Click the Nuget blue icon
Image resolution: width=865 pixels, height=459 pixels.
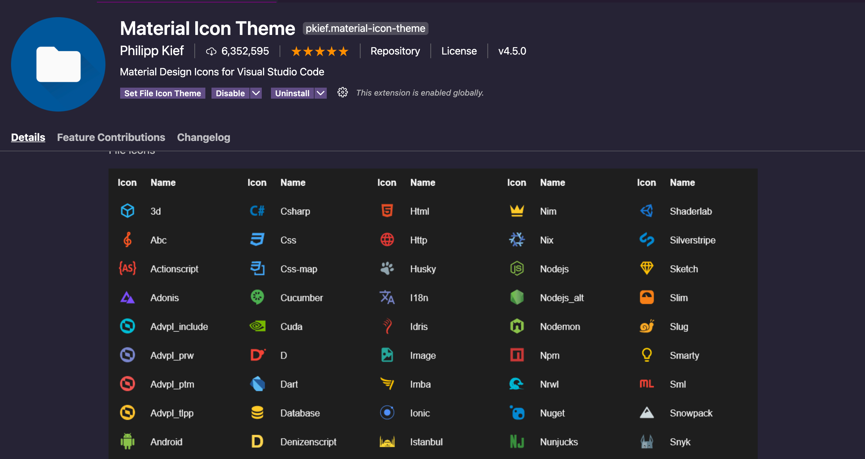tap(517, 413)
